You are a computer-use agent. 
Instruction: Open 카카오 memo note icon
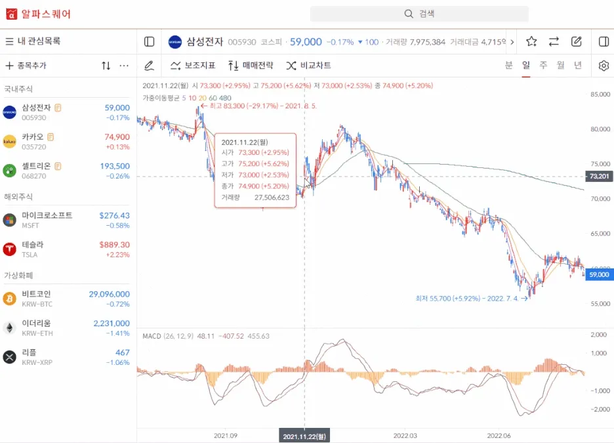pos(51,137)
